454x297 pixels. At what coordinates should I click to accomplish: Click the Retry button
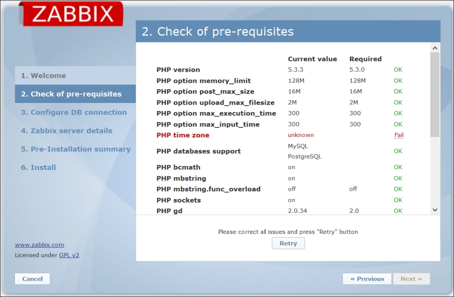[x=288, y=243]
